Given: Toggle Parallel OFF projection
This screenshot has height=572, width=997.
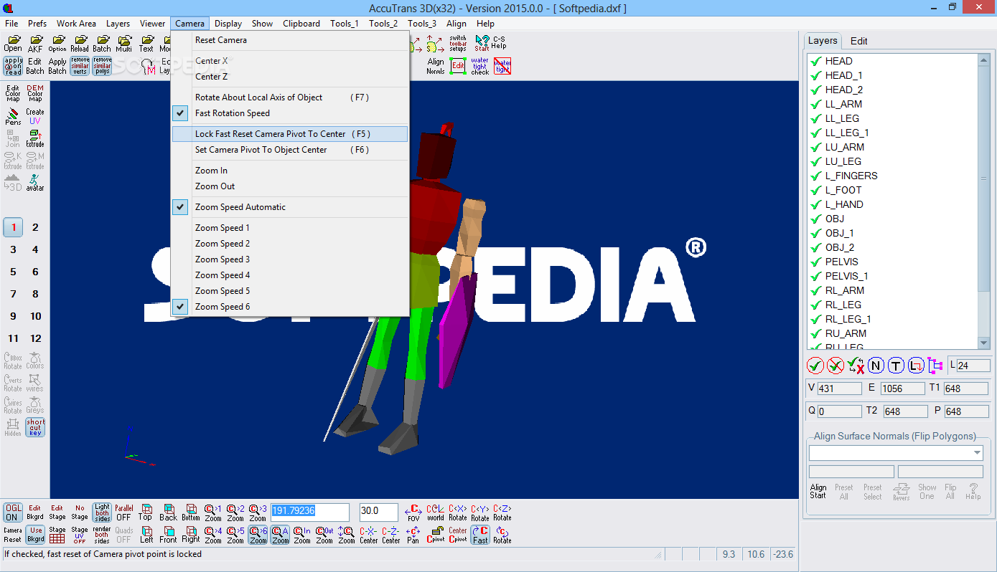Looking at the screenshot, I should click(124, 512).
